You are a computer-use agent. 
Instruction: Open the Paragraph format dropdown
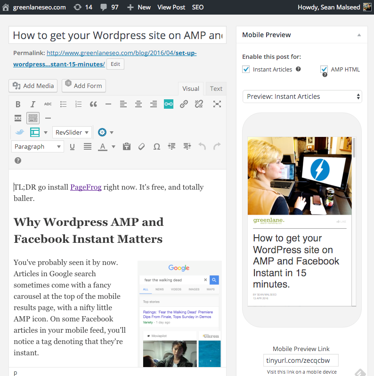click(x=38, y=146)
